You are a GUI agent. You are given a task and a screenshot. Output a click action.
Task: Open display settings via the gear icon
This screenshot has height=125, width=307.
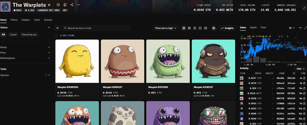[214, 28]
